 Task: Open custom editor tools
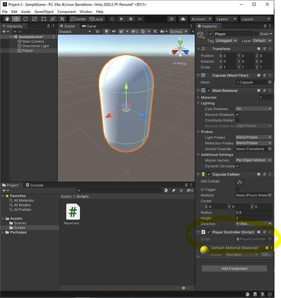point(62,19)
